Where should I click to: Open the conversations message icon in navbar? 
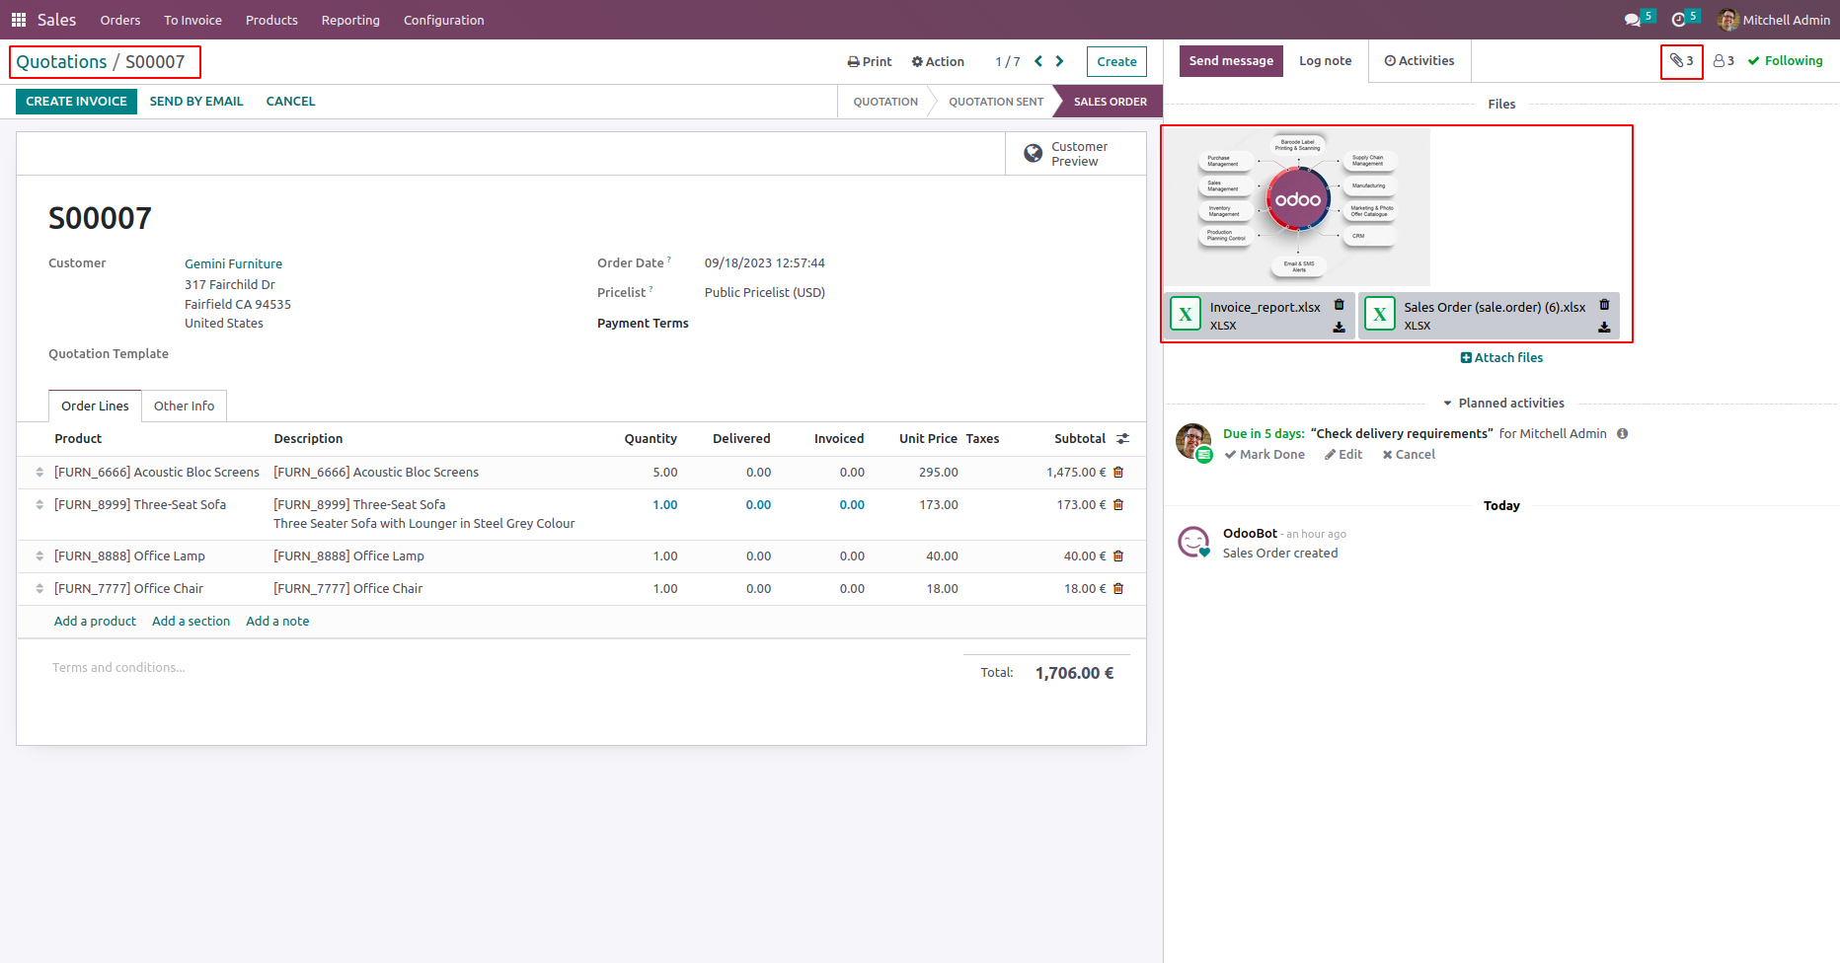pos(1633,20)
